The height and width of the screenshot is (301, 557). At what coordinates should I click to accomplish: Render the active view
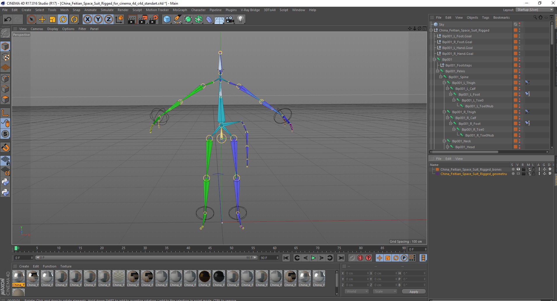pos(132,20)
